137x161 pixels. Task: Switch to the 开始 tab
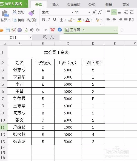click(39, 4)
